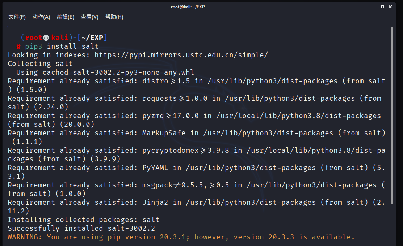This screenshot has height=246, width=403.
Task: Click the red 'root' username in prompt
Action: click(34, 38)
